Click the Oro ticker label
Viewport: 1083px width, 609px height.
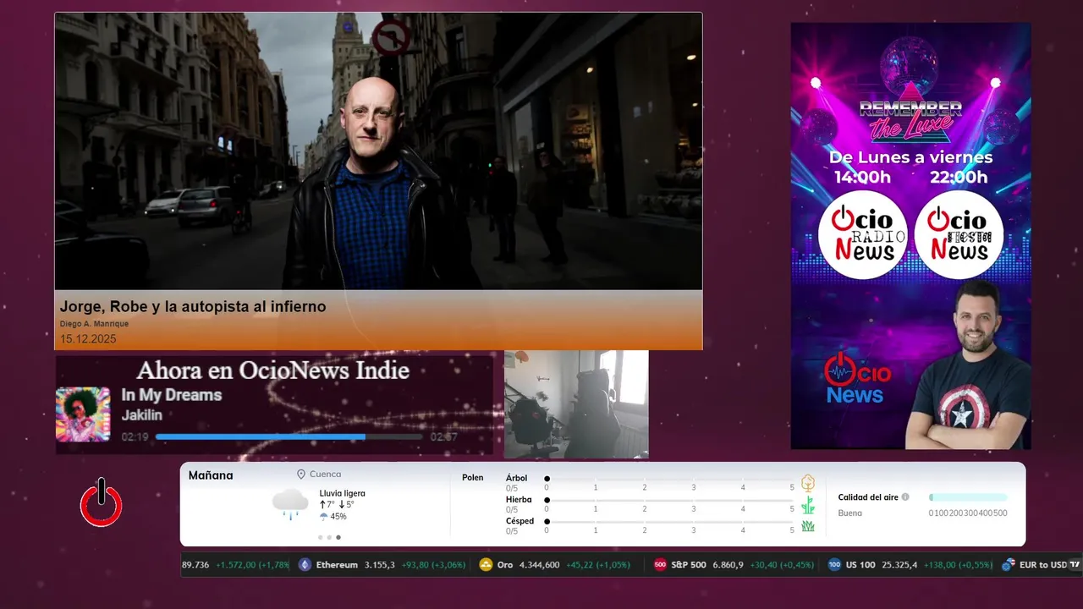point(505,565)
